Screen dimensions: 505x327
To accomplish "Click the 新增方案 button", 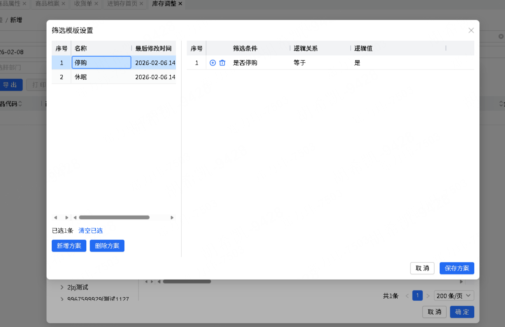I will pos(69,246).
